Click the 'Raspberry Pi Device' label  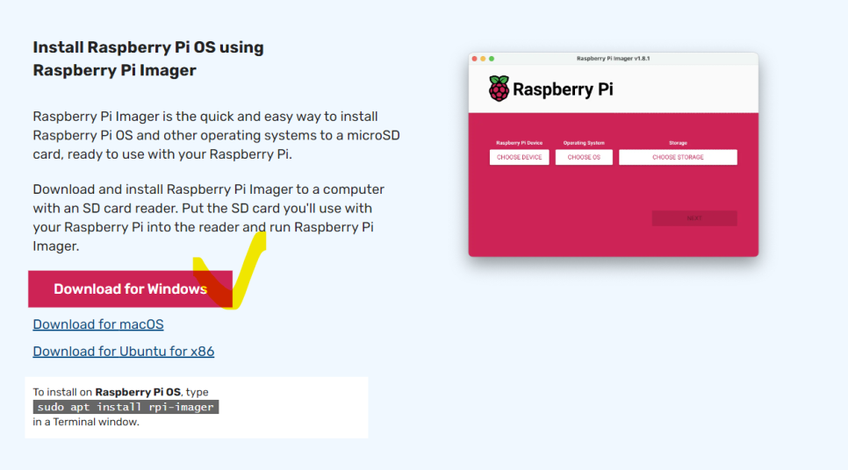pyautogui.click(x=519, y=143)
